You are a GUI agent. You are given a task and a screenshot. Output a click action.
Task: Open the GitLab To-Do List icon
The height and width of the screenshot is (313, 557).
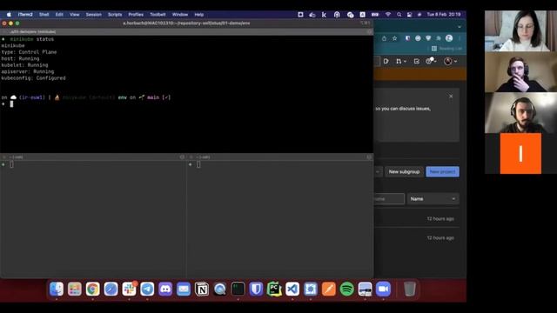417,62
